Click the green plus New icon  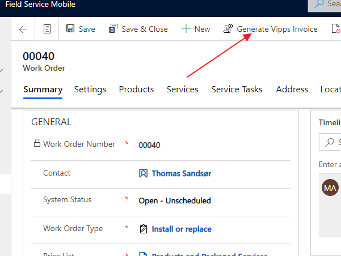186,29
